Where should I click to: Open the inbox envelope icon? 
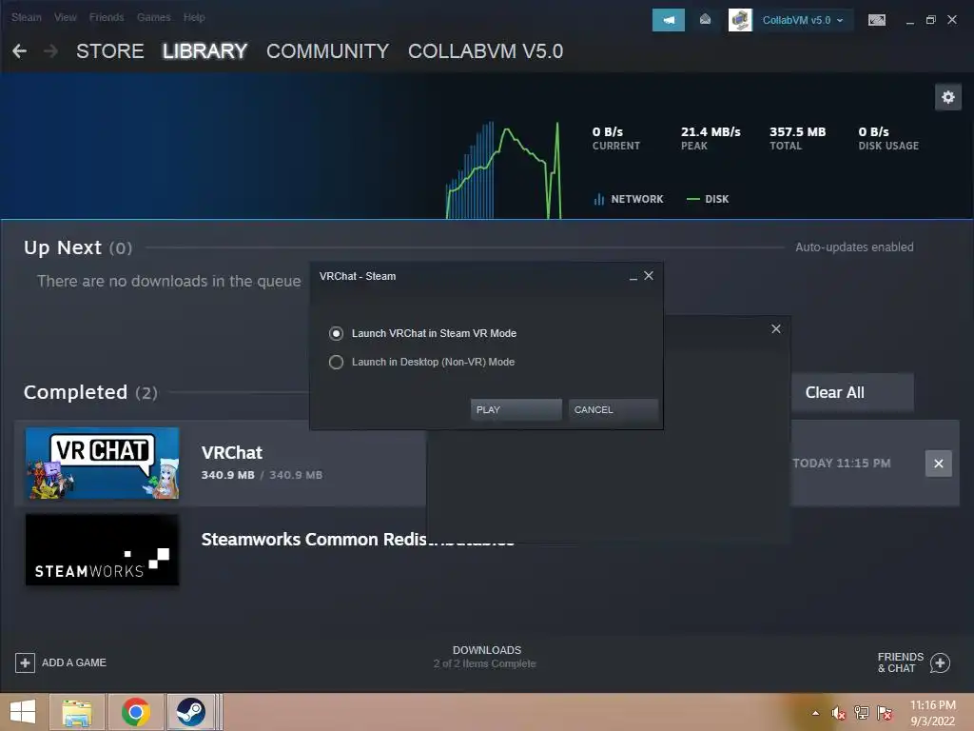point(705,20)
